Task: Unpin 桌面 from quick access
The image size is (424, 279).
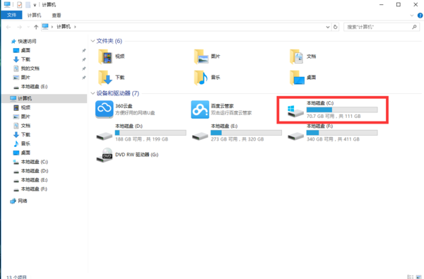Action: (x=84, y=51)
